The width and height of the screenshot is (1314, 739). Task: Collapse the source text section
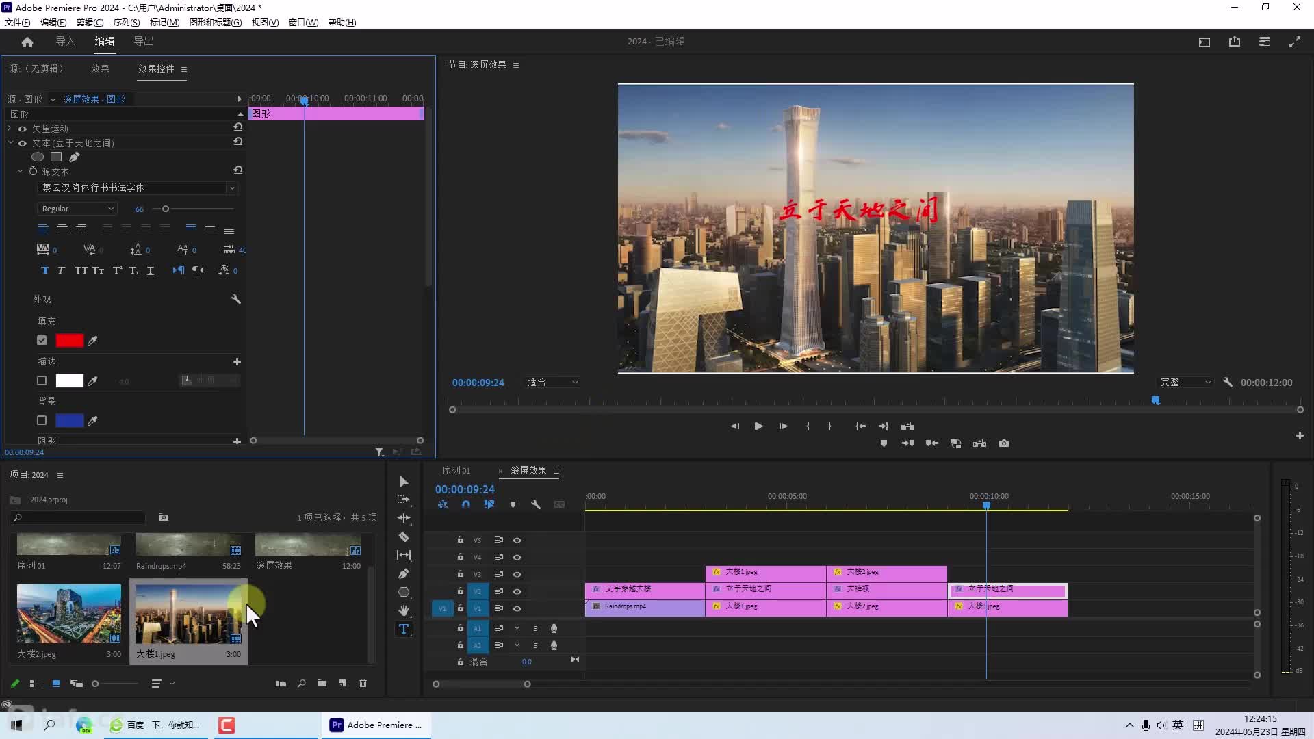pos(20,171)
